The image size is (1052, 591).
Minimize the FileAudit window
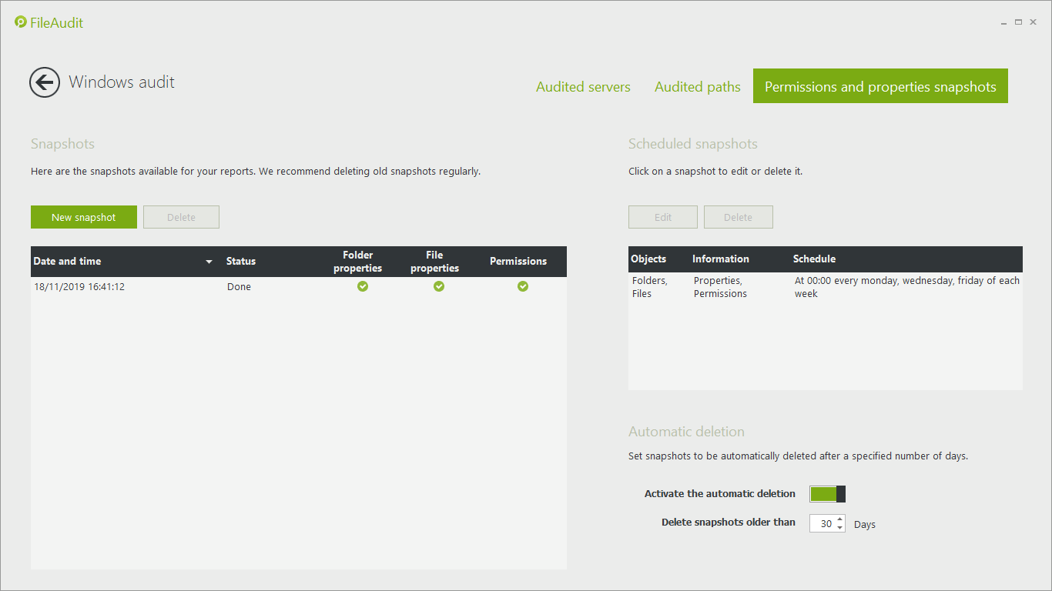(x=1004, y=23)
